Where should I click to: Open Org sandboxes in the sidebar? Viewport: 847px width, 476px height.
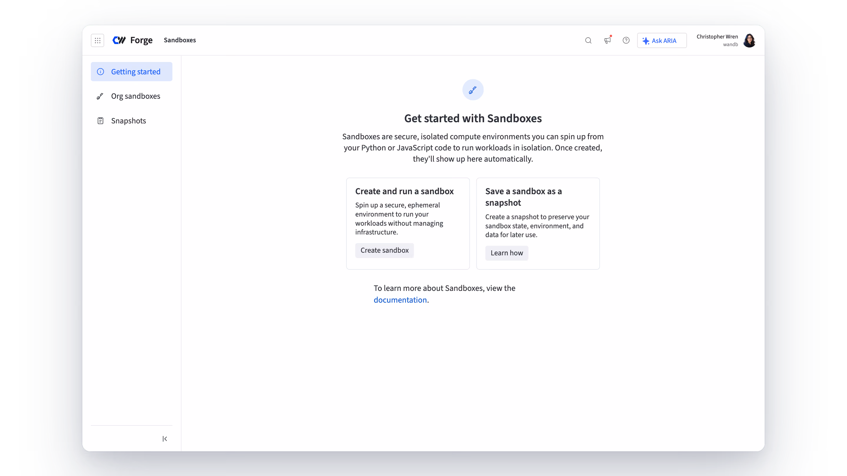(131, 96)
